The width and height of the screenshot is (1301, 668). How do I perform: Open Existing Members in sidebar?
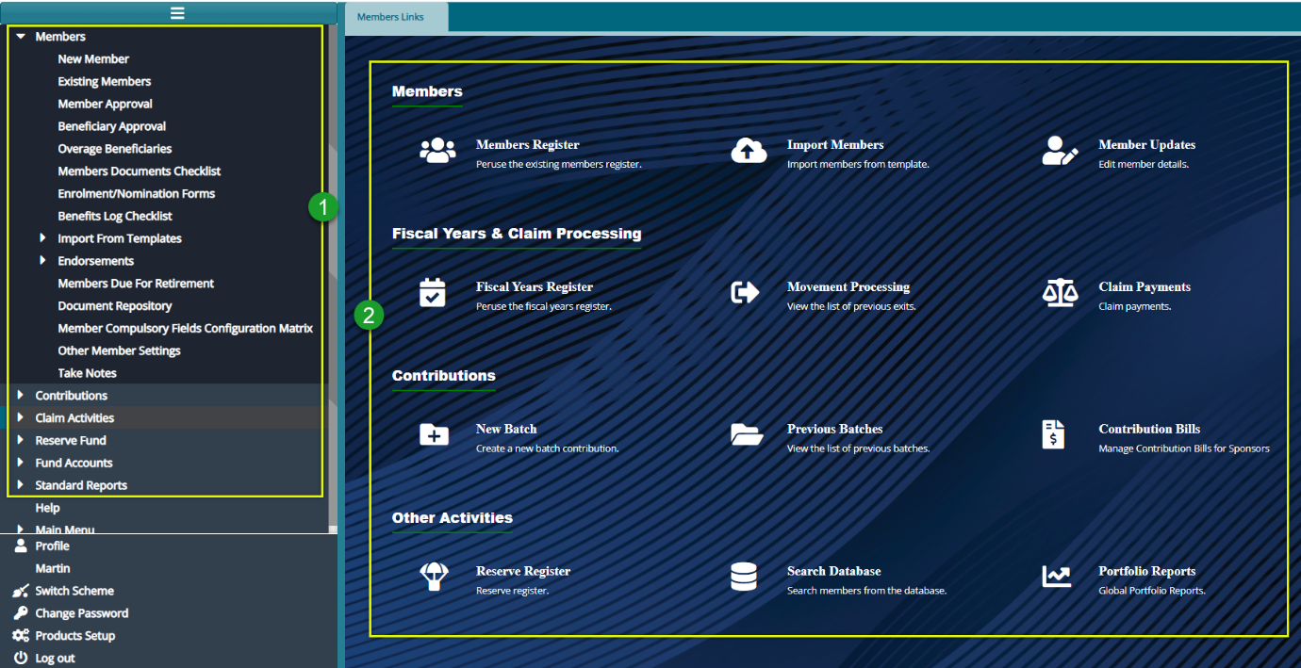point(105,81)
